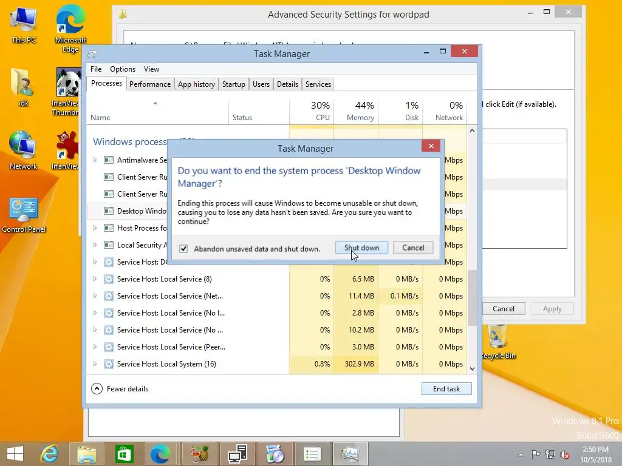The height and width of the screenshot is (466, 622).
Task: Switch to the Performance tab
Action: 150,84
